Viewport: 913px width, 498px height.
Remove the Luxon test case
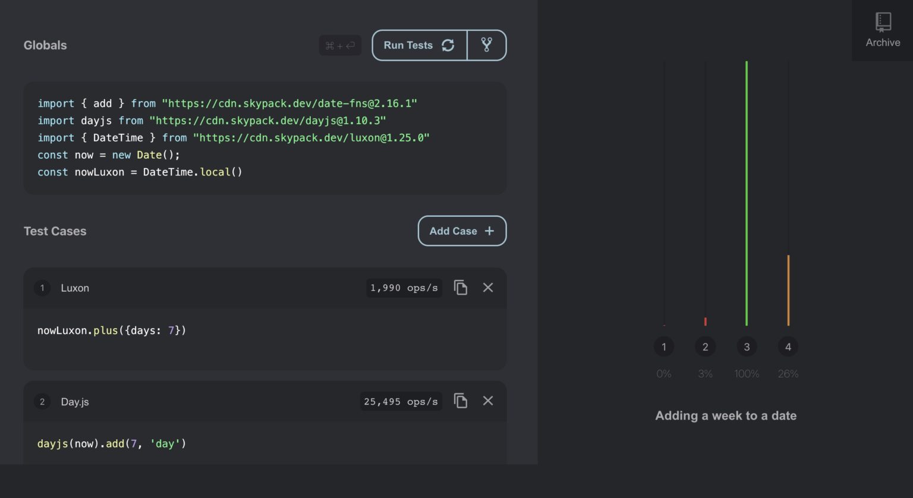(487, 288)
